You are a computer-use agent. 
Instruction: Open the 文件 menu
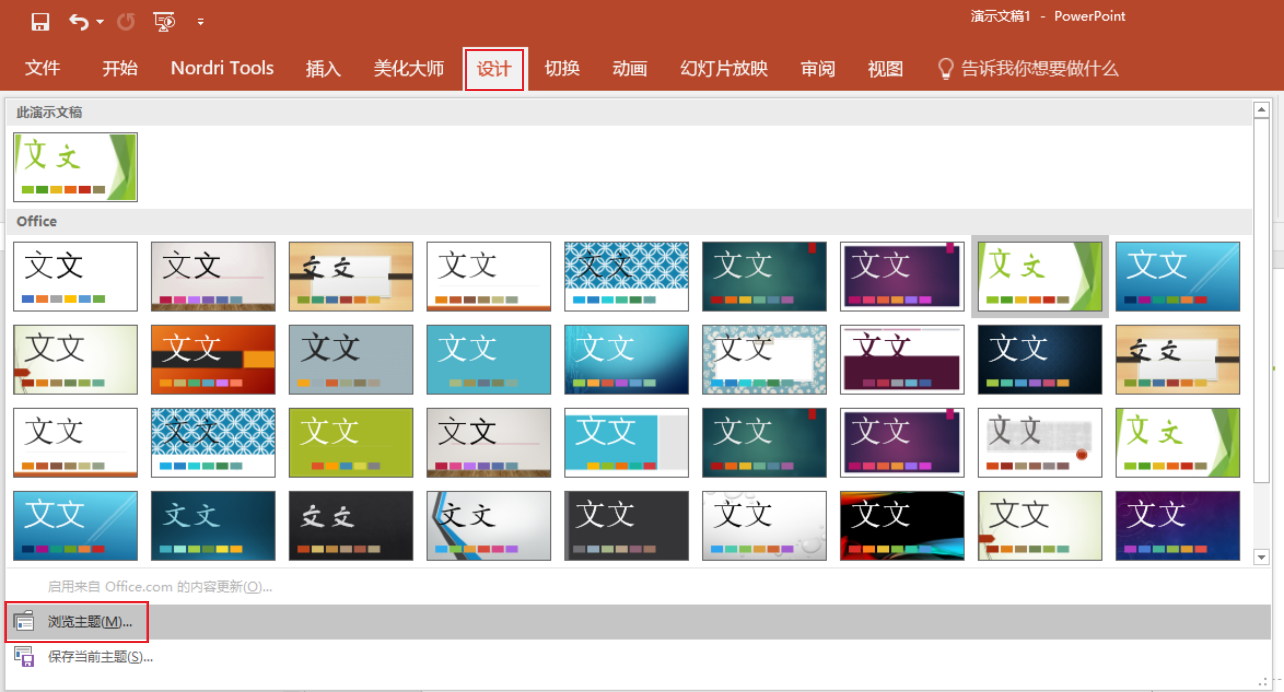click(x=42, y=68)
